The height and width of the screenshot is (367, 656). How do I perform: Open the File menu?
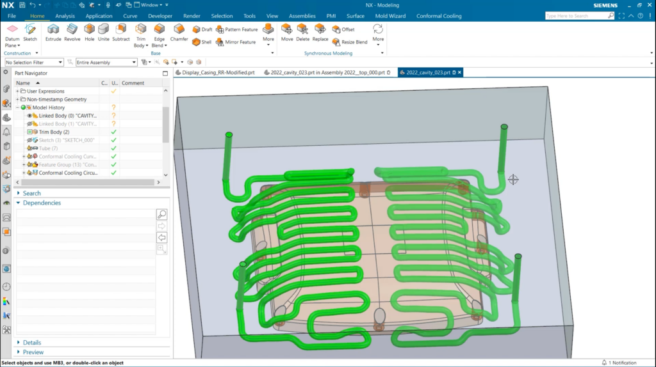pyautogui.click(x=12, y=16)
